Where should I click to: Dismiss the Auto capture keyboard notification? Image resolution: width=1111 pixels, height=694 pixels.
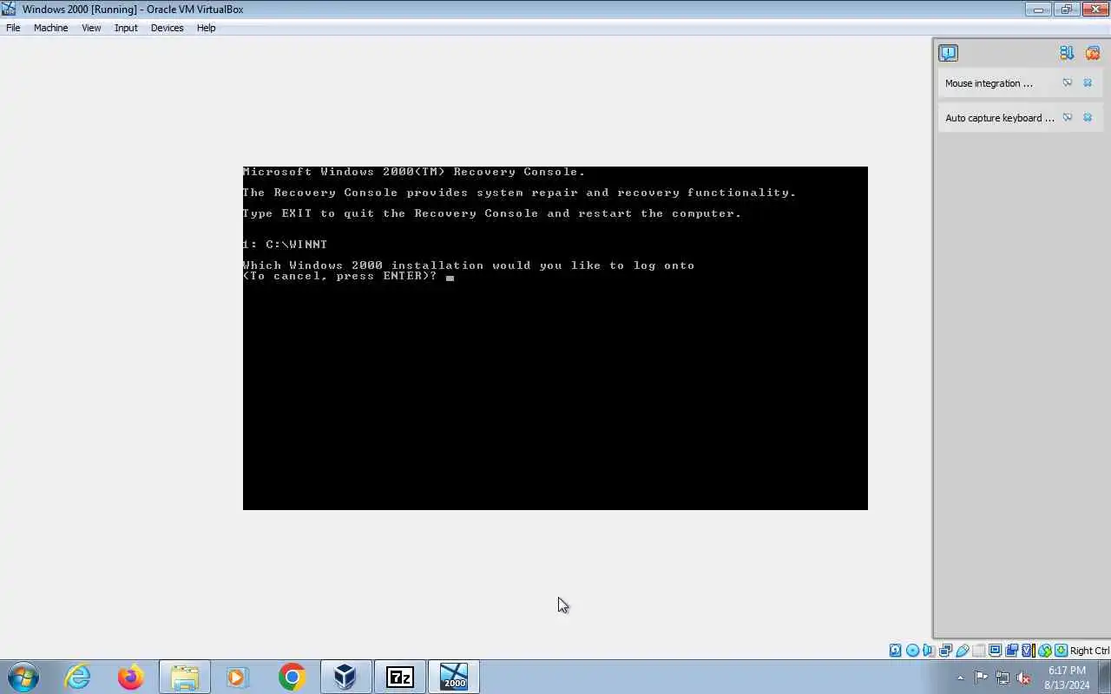1088,118
